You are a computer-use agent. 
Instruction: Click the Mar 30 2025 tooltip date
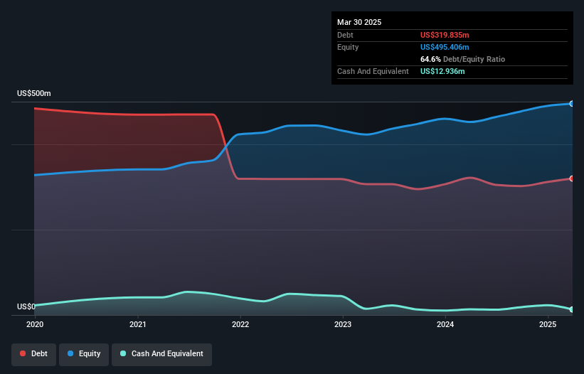[359, 22]
